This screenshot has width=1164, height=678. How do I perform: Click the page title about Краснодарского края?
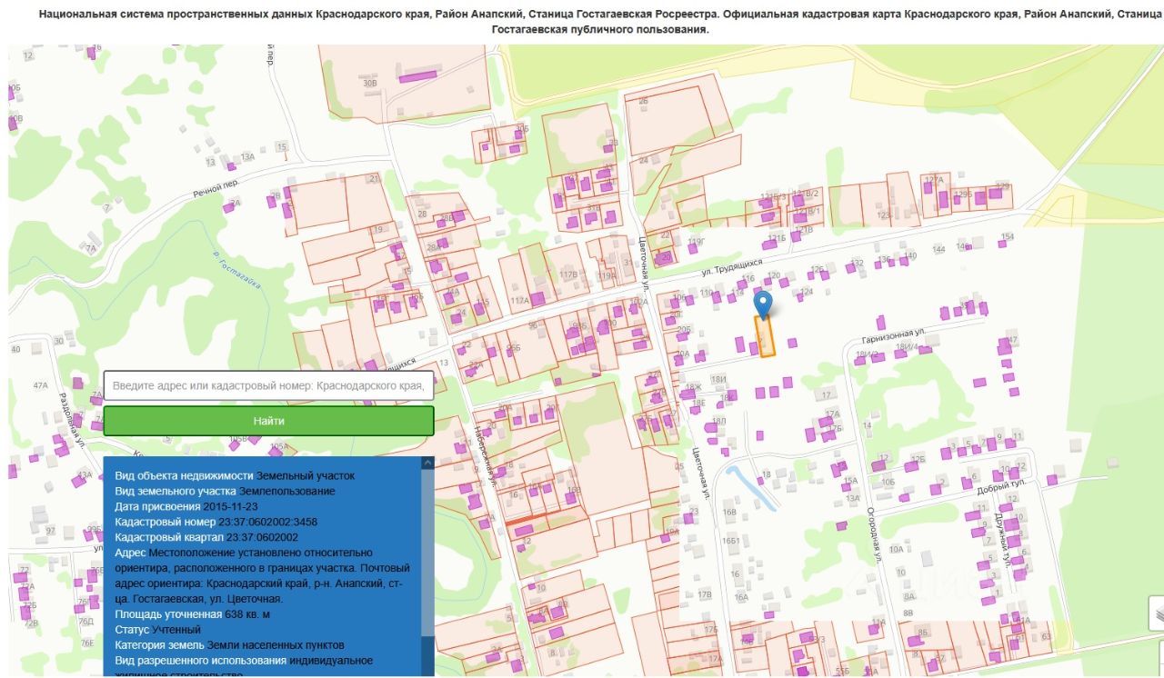(600, 23)
